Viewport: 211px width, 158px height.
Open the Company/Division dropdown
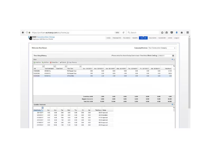tap(162, 48)
